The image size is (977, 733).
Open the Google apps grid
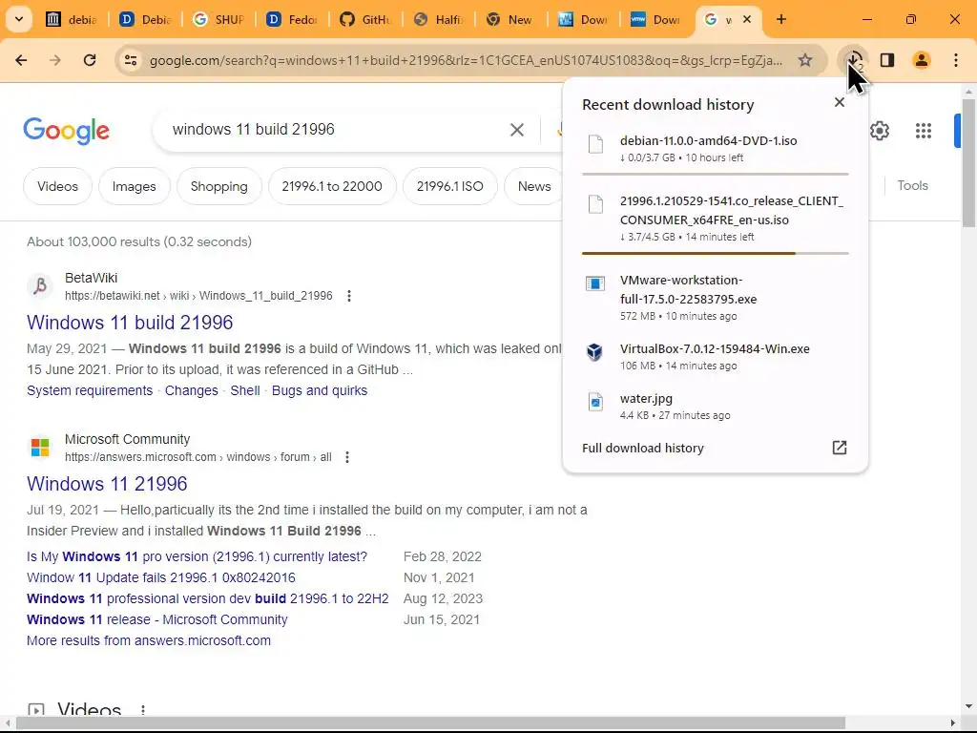924,130
